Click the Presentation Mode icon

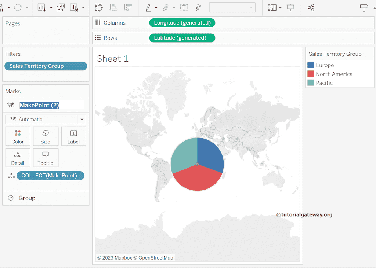point(290,8)
